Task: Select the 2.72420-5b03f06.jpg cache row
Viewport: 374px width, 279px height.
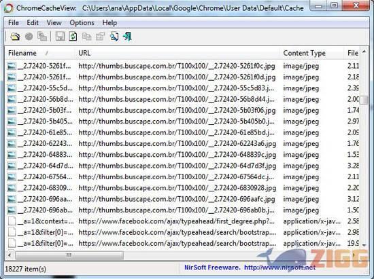Action: 183,111
